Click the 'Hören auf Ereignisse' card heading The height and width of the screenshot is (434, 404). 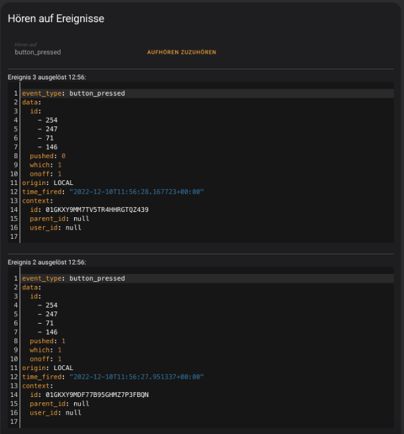coord(56,19)
